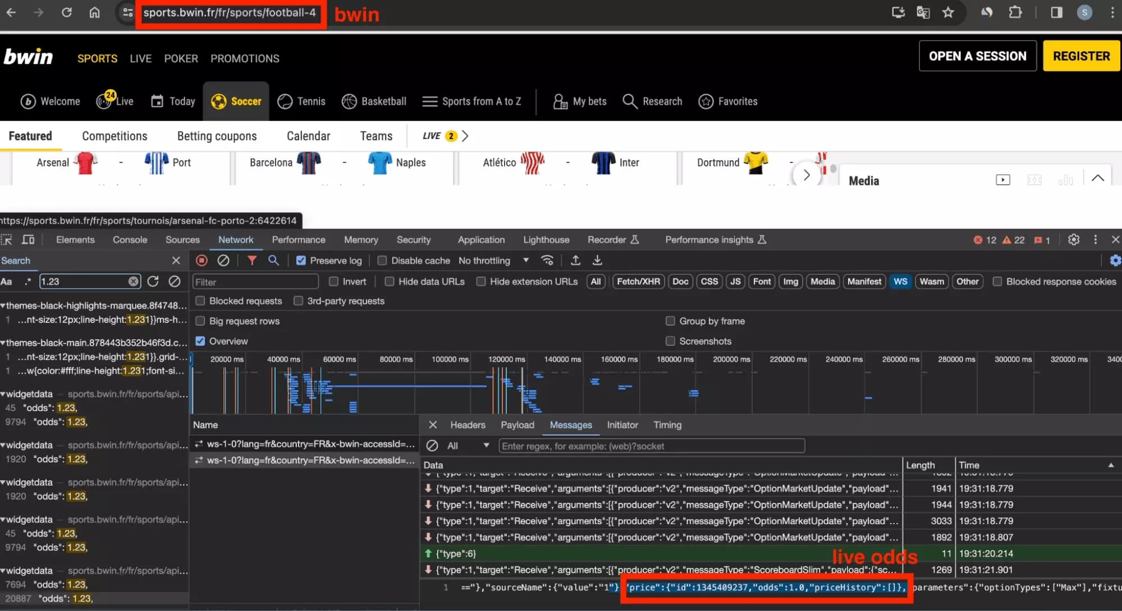Go to browser home icon
This screenshot has height=611, width=1122.
pos(94,12)
